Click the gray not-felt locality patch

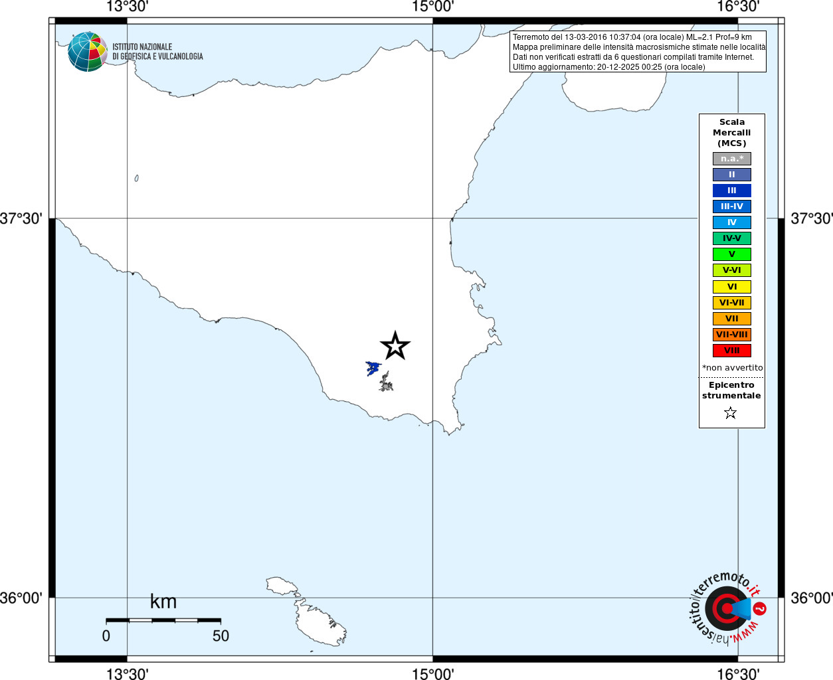(386, 382)
